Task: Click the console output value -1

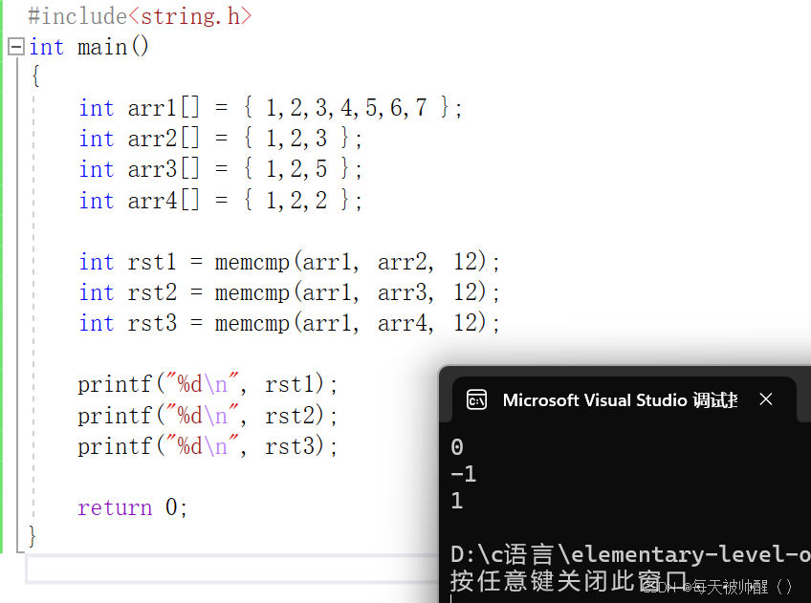Action: pos(464,474)
